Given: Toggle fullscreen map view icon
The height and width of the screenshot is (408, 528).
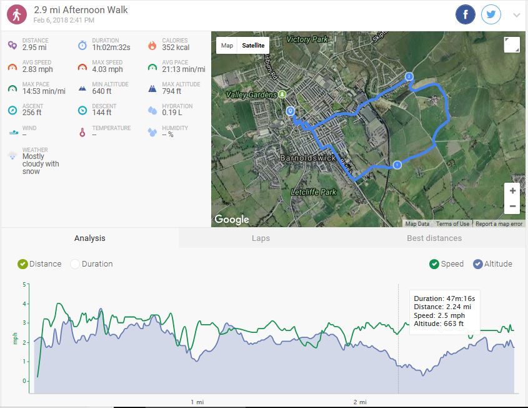Looking at the screenshot, I should click(x=511, y=45).
